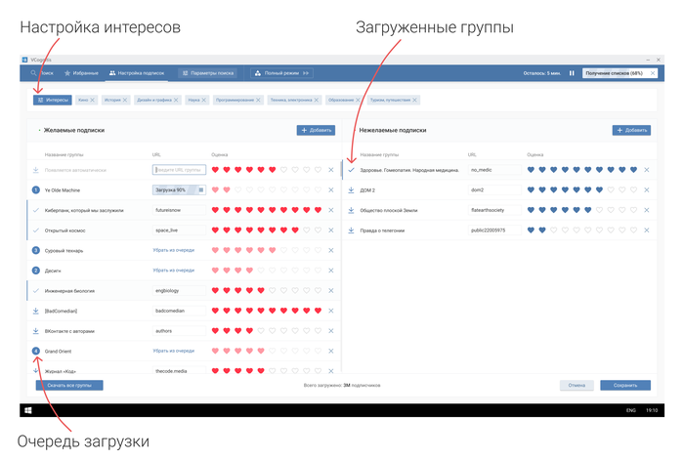Open the Интересы settings button

(x=51, y=100)
